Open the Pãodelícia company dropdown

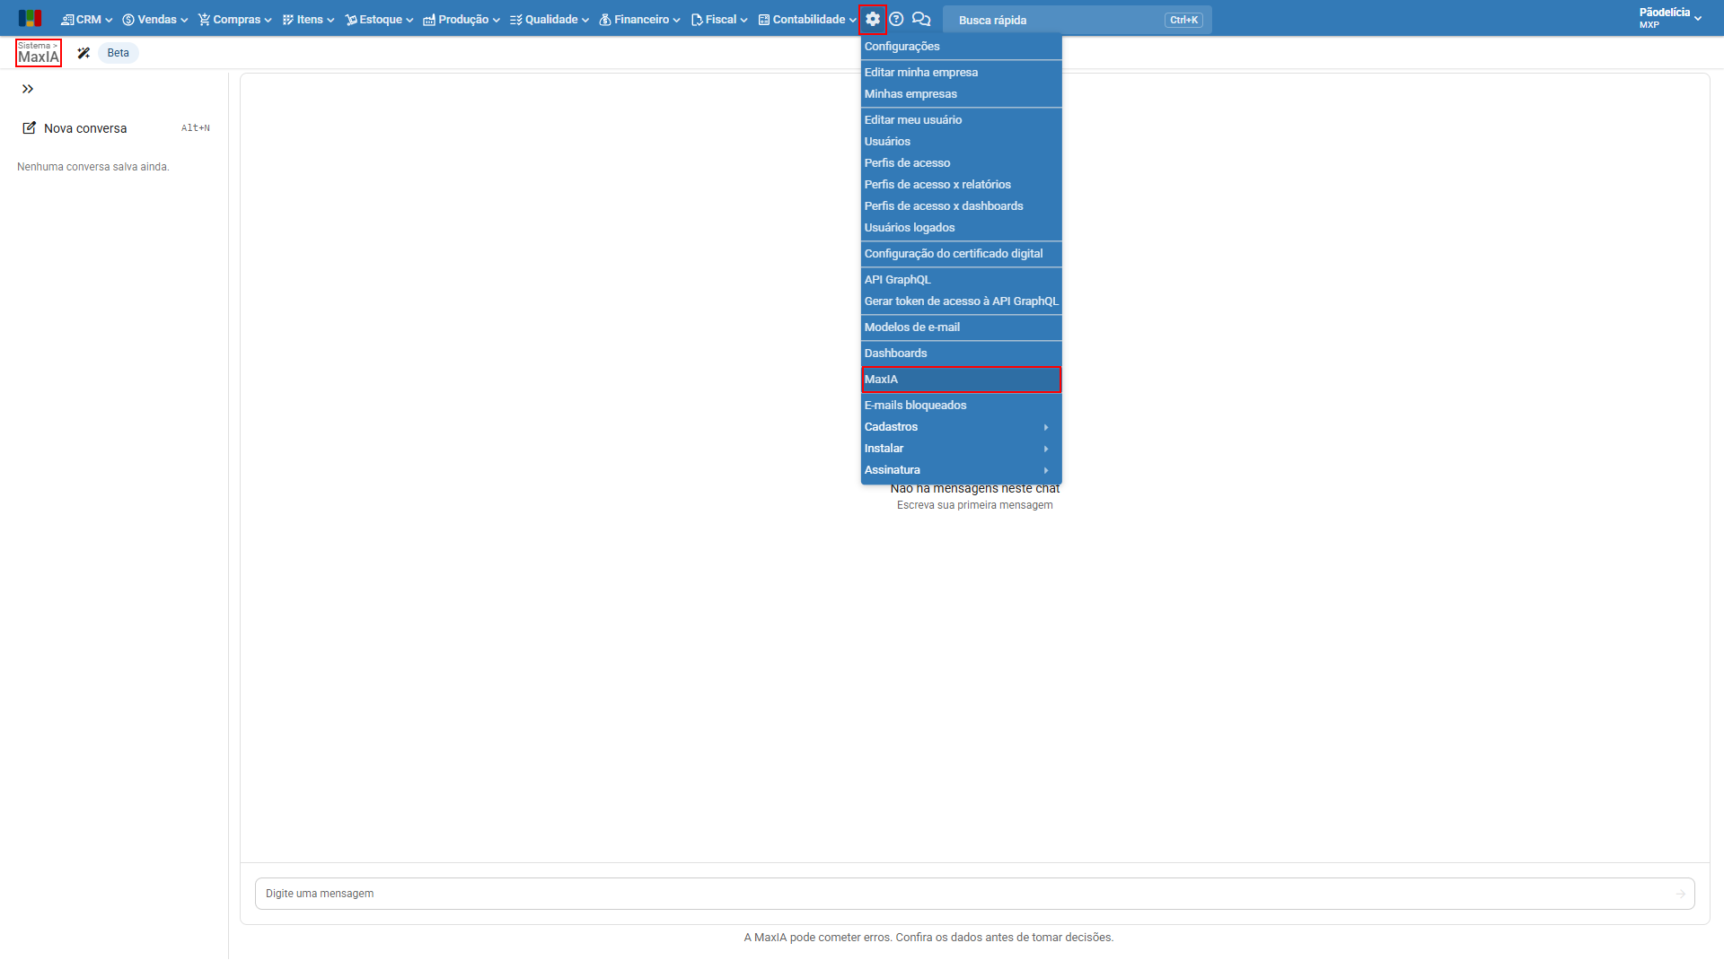(x=1670, y=18)
